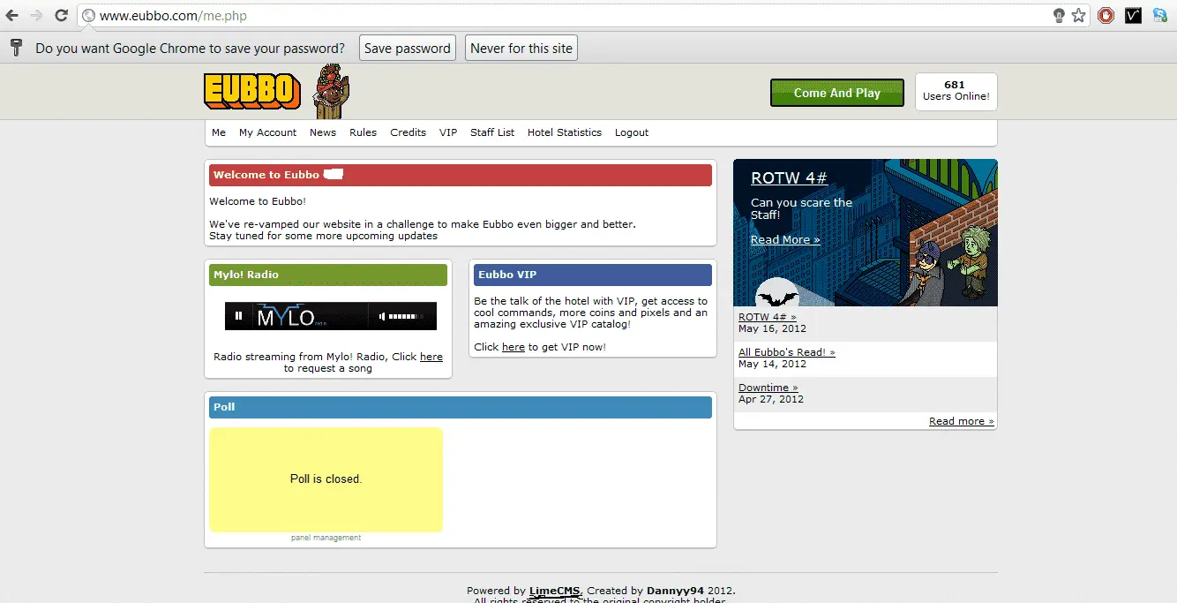Click the Come And Play button
1177x603 pixels.
(x=837, y=93)
